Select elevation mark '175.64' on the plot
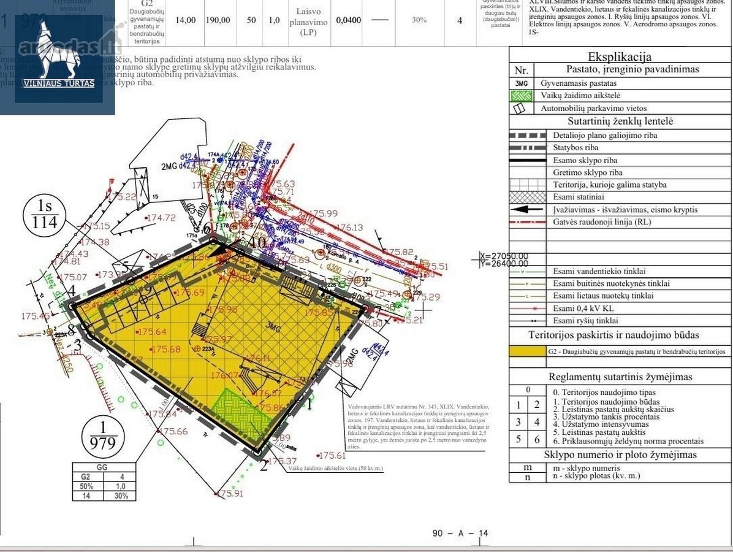 pyautogui.click(x=151, y=332)
